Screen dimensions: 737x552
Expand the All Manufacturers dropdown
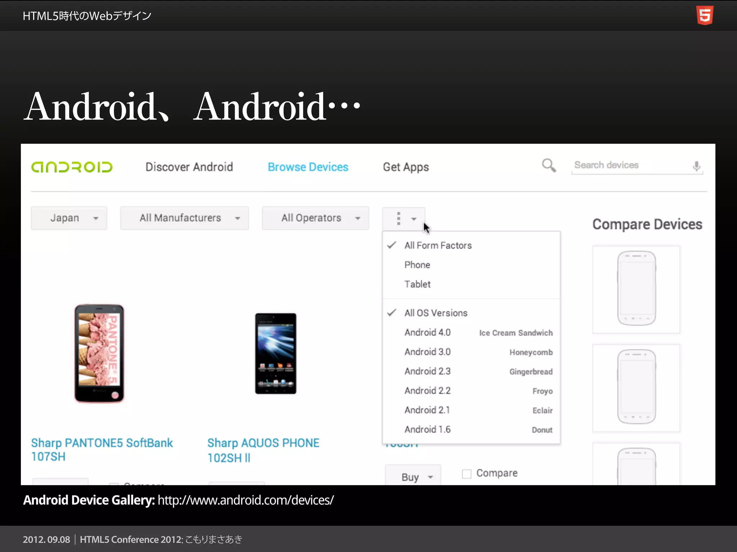[x=185, y=218]
